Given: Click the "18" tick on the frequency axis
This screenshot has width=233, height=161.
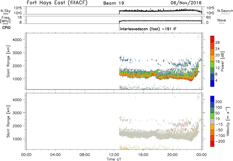Looking at the screenshot, I should (x=20, y=17).
